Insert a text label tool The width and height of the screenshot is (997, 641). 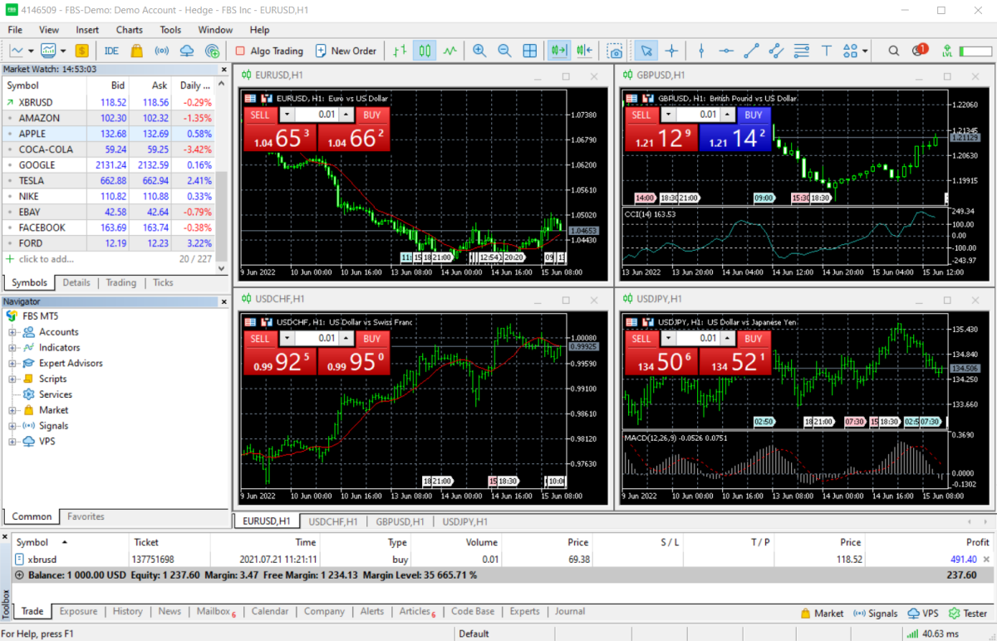coord(827,51)
